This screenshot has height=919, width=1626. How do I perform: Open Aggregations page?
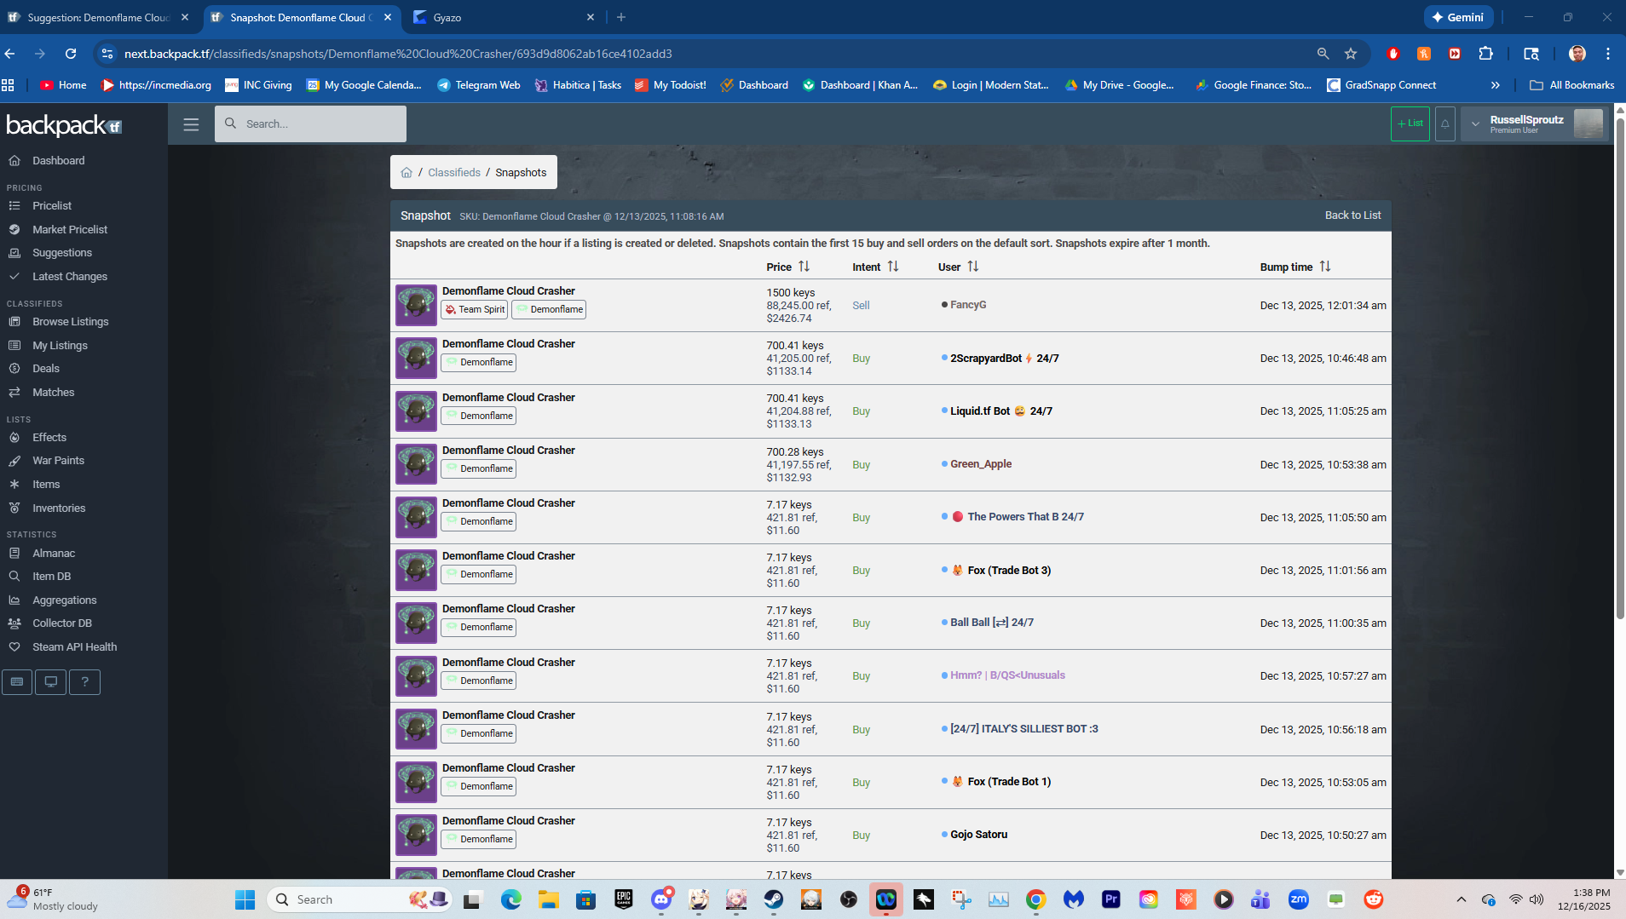coord(64,600)
